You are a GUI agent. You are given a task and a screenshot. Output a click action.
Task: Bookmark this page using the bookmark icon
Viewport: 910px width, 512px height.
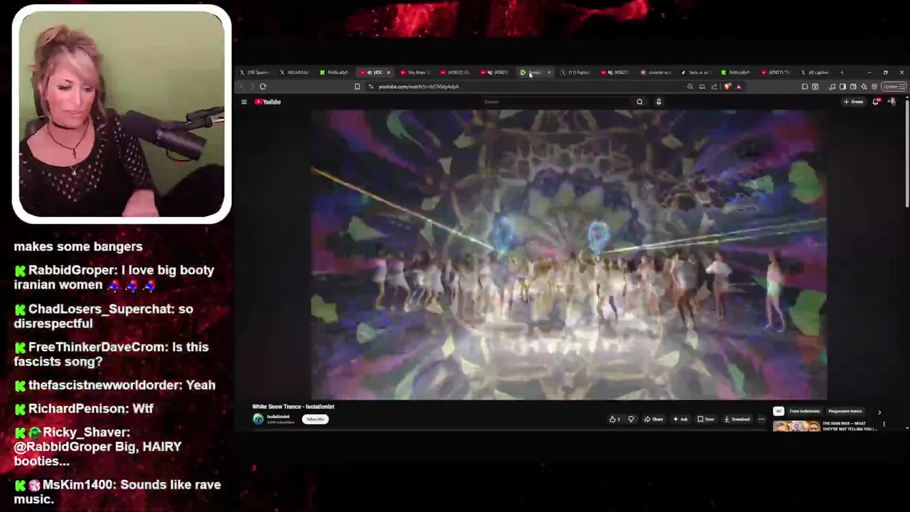point(357,87)
